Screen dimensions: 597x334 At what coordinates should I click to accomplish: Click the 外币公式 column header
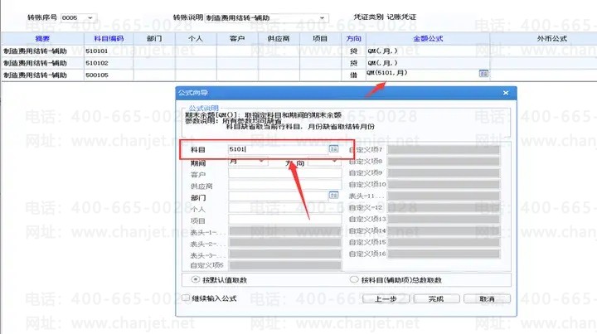point(551,38)
